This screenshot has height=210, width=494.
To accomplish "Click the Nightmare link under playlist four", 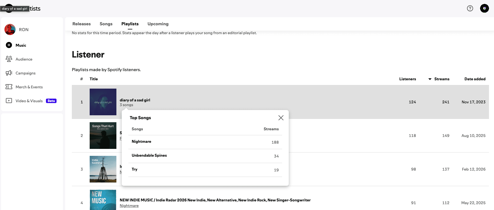I will (129, 206).
